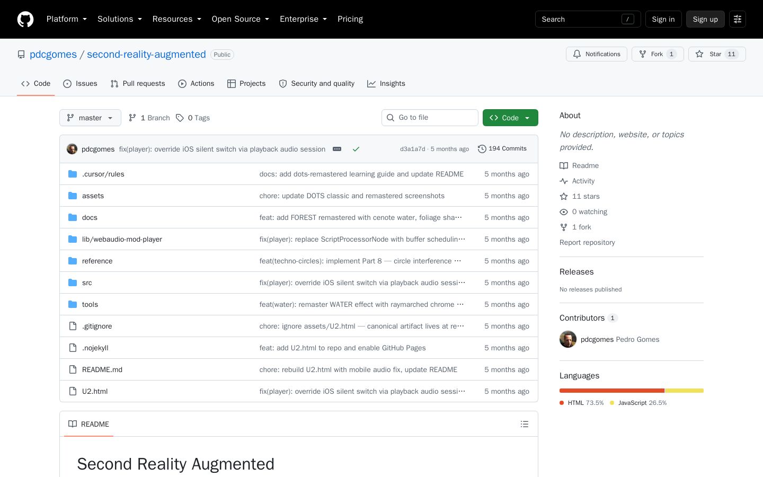Image resolution: width=763 pixels, height=477 pixels.
Task: Open the repository icon beside pdcgomes
Action: coord(21,55)
